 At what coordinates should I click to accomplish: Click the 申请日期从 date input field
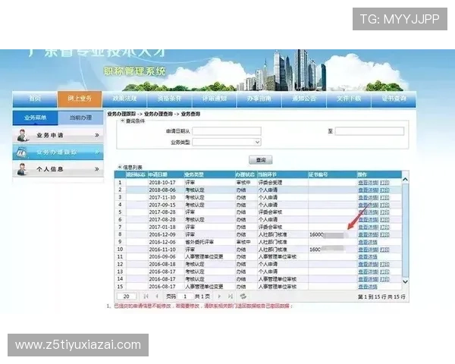point(227,131)
